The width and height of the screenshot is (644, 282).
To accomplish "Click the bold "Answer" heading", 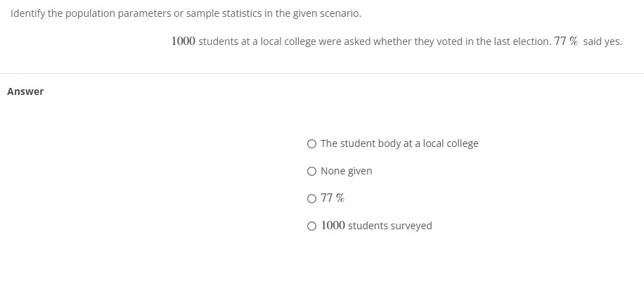I will [x=25, y=91].
